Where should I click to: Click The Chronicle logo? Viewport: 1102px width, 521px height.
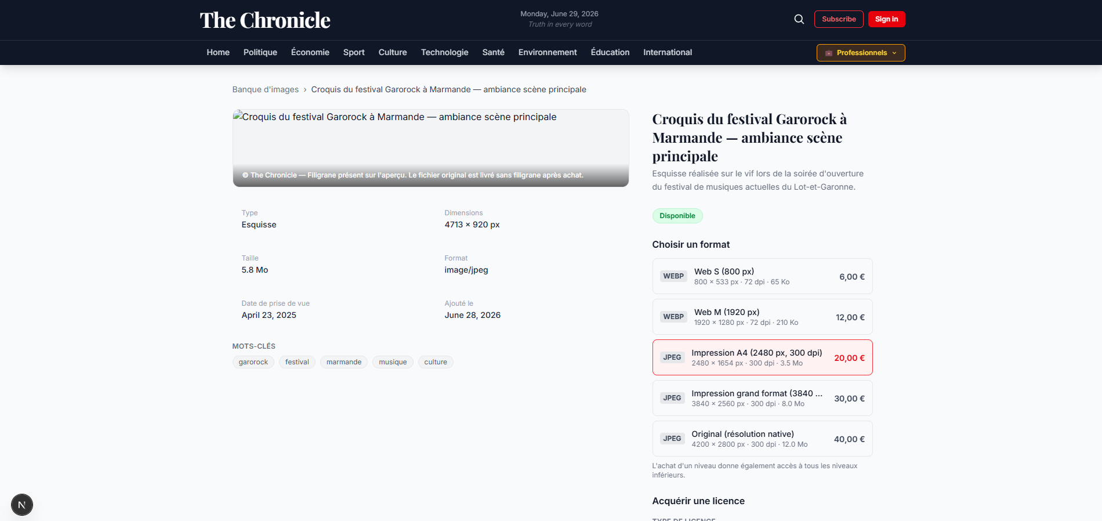265,20
